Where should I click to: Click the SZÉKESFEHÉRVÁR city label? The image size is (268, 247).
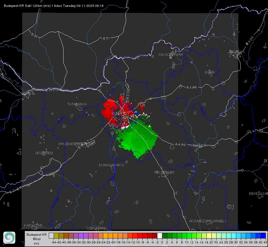pyautogui.click(x=78, y=144)
